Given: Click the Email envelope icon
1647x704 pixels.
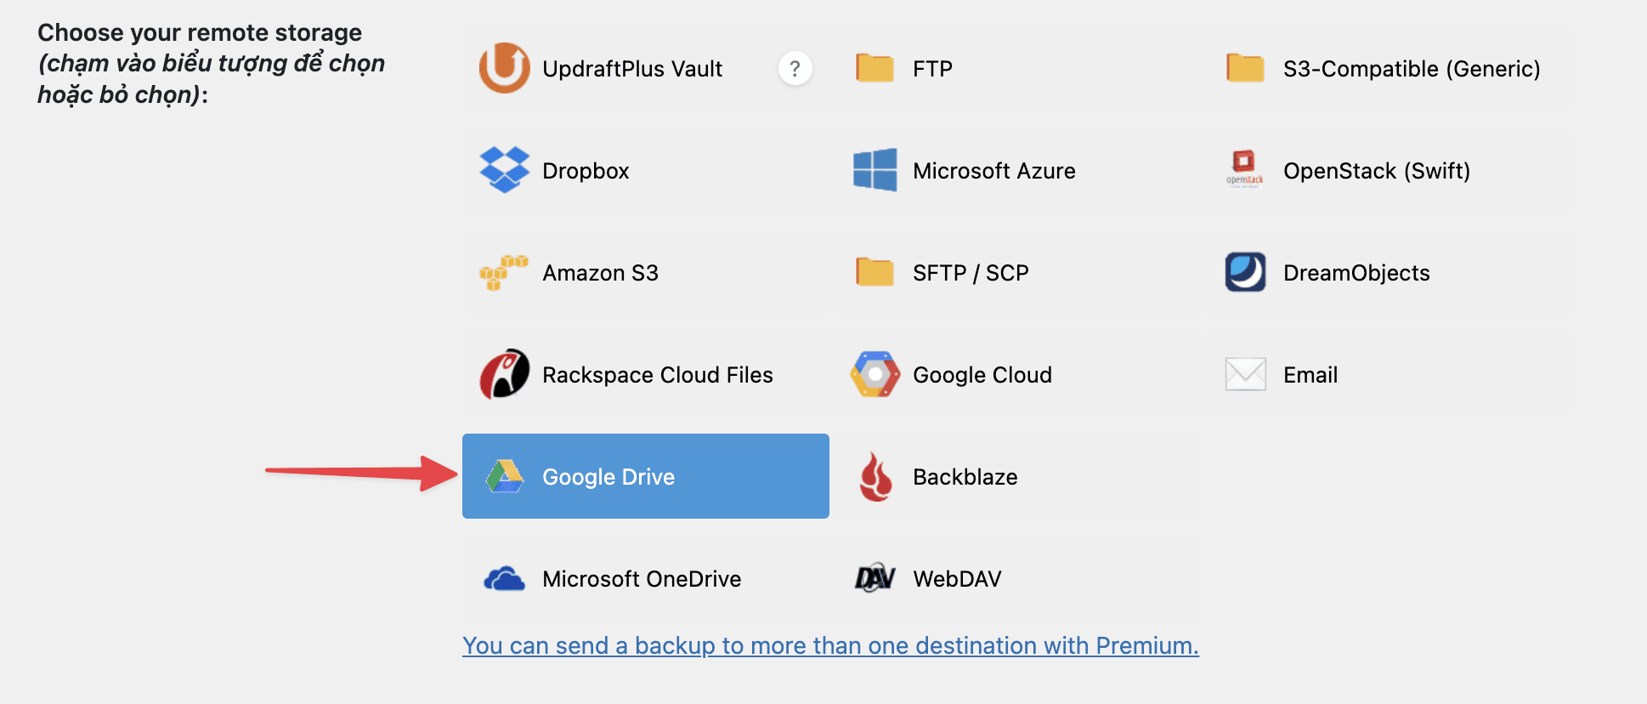Looking at the screenshot, I should pyautogui.click(x=1245, y=374).
